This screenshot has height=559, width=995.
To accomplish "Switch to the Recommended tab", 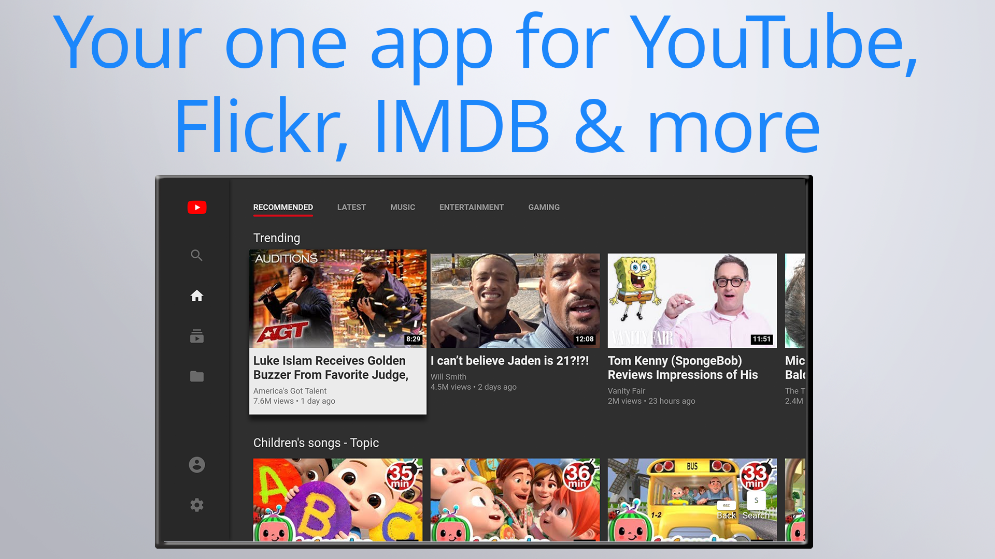I will (x=283, y=207).
